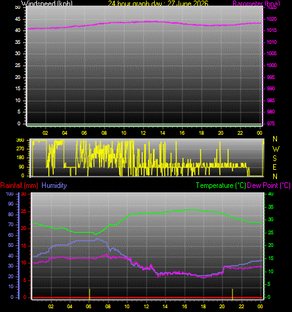Click the yellow spike near 21 on rainfall chart

click(x=232, y=294)
